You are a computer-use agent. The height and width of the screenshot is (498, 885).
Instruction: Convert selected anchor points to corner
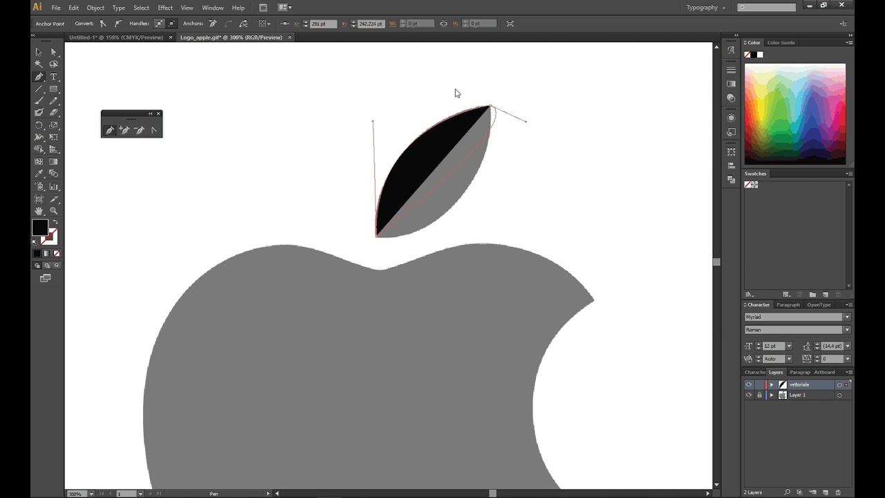click(103, 24)
